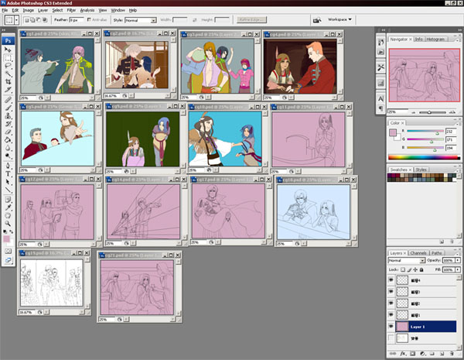This screenshot has height=360, width=464.
Task: Add a layer mask
Action: tap(413, 354)
